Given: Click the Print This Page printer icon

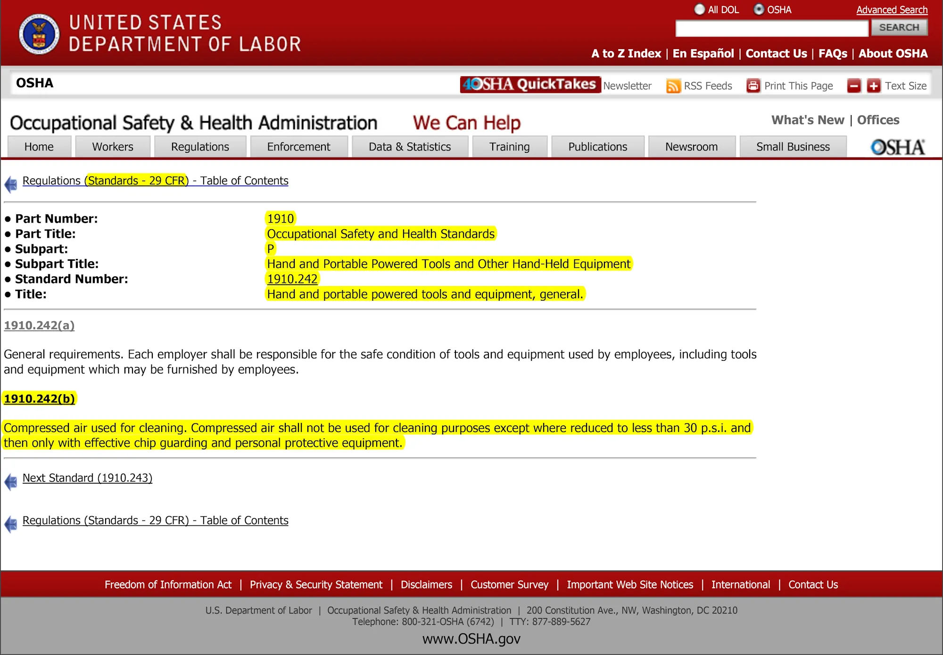Looking at the screenshot, I should coord(753,86).
